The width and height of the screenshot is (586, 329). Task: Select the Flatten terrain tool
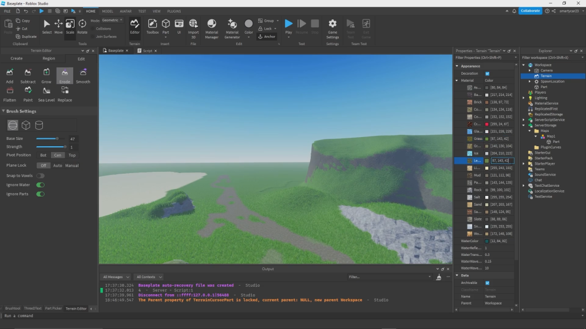(x=10, y=94)
